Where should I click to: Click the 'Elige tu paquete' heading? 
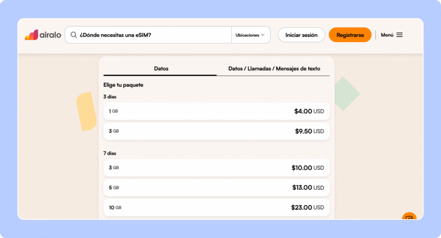click(x=124, y=85)
